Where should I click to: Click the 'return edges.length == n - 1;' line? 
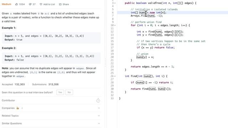click(x=152, y=66)
